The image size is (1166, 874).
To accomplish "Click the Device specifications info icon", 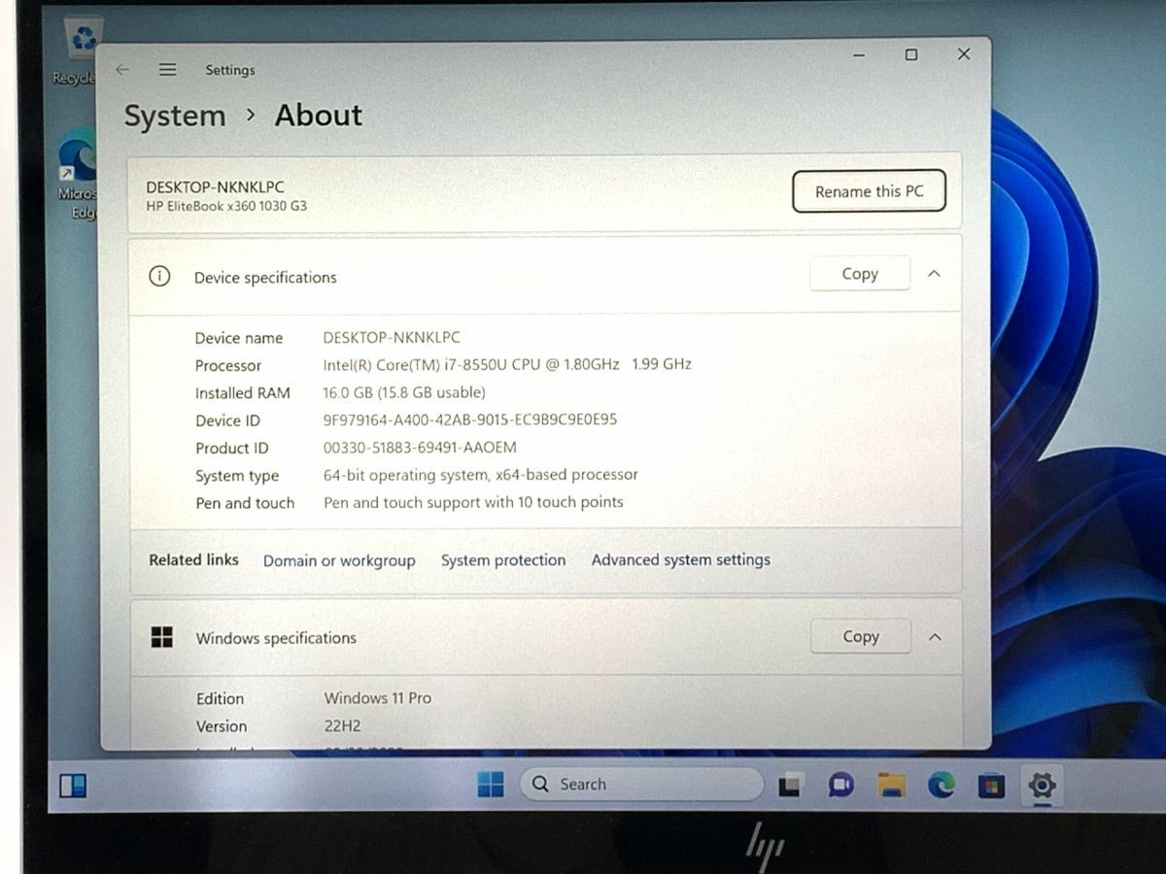I will click(x=159, y=276).
